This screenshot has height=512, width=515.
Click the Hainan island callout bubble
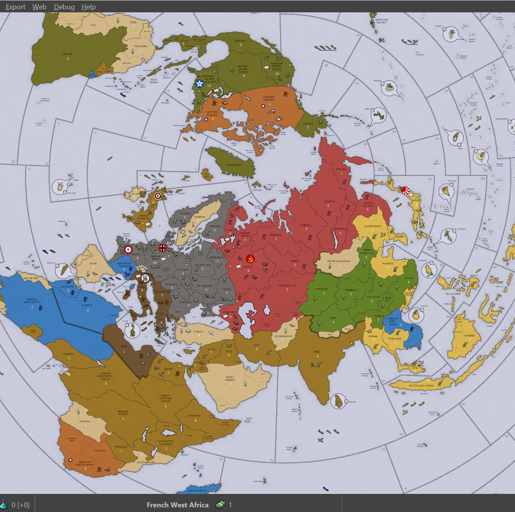click(416, 315)
